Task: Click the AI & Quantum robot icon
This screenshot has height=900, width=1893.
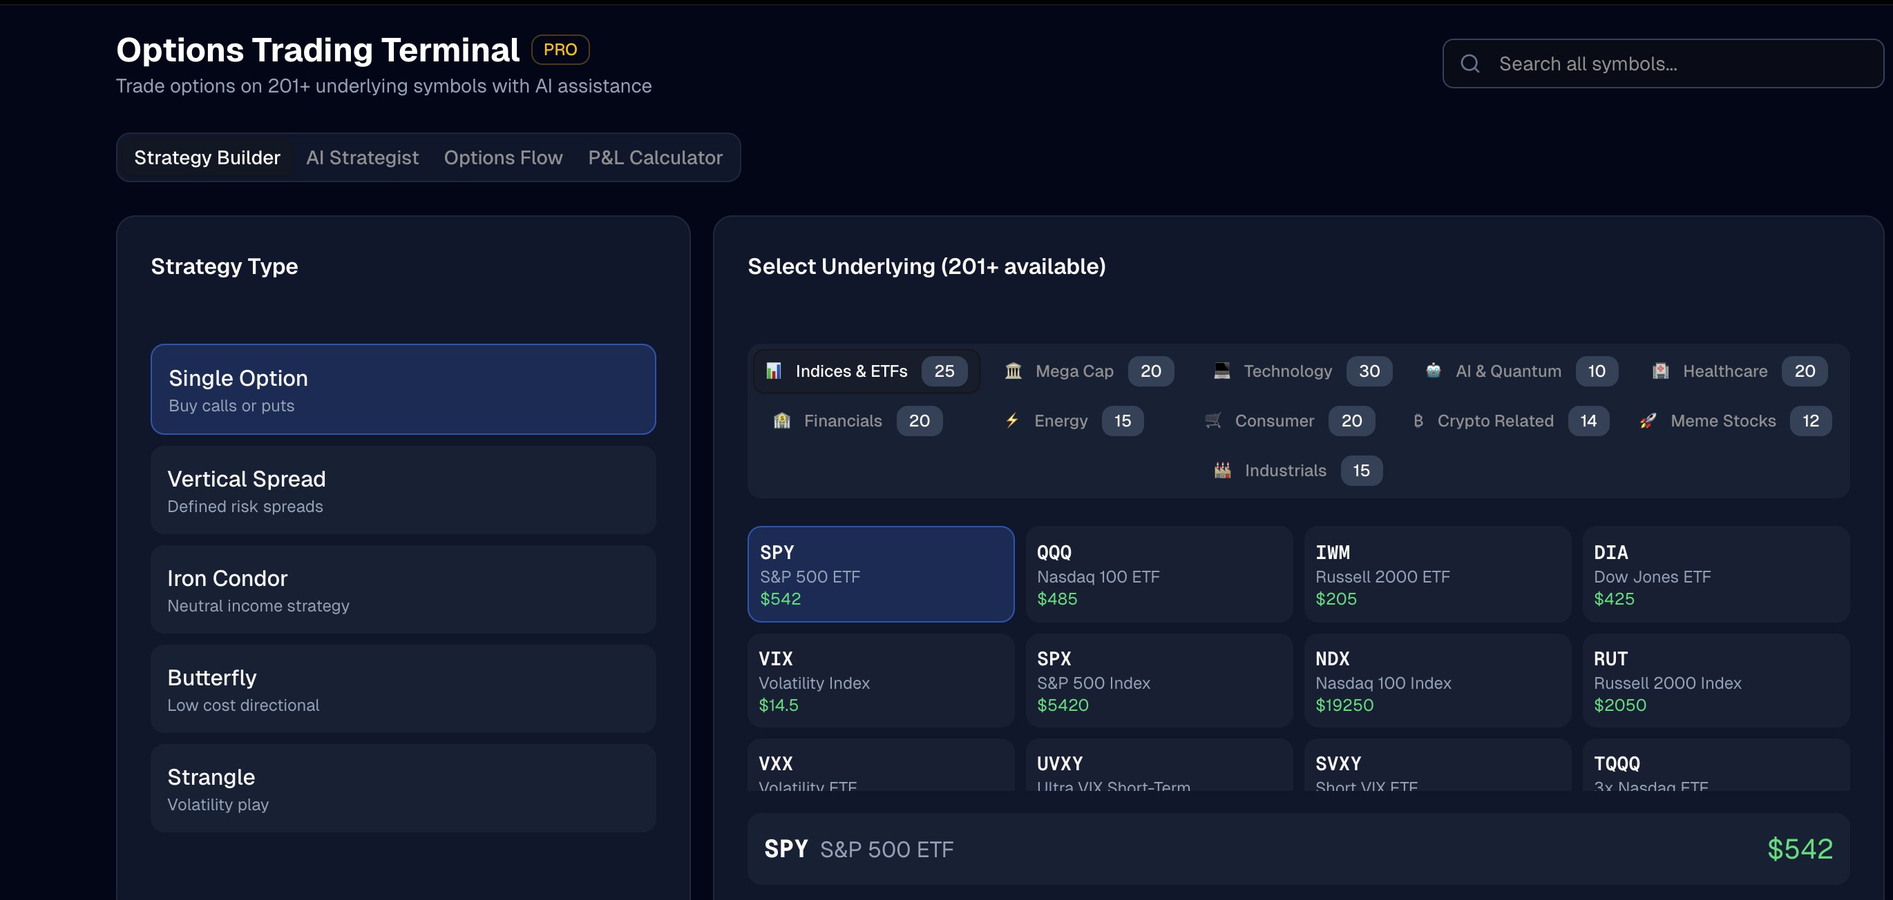Action: (1433, 371)
